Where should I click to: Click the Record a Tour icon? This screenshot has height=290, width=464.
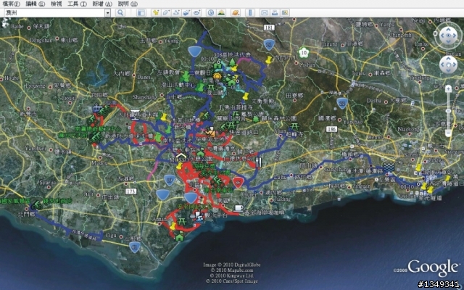(x=196, y=12)
